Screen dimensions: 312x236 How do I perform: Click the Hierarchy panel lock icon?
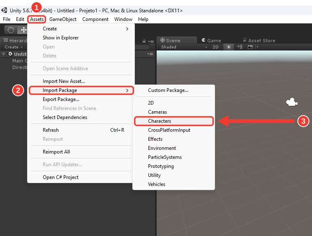(x=144, y=41)
